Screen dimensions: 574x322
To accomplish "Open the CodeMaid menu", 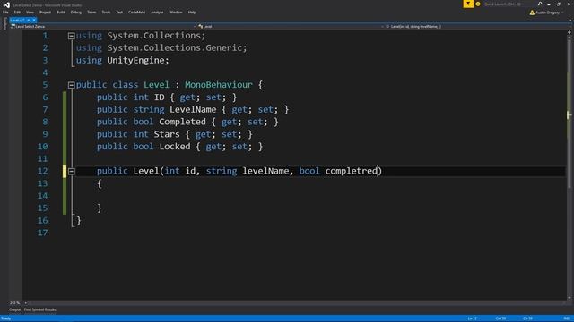I will (x=136, y=12).
